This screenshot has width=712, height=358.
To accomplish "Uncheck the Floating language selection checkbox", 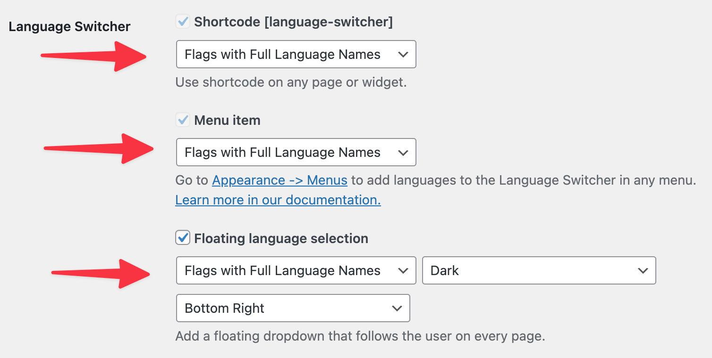I will [183, 238].
